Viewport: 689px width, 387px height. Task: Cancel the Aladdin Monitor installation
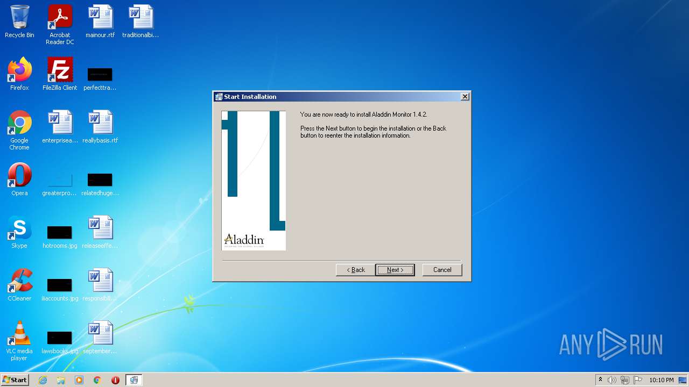tap(442, 270)
